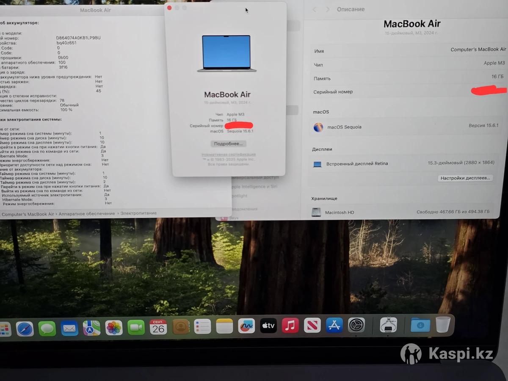Open the App Store icon

[334, 325]
